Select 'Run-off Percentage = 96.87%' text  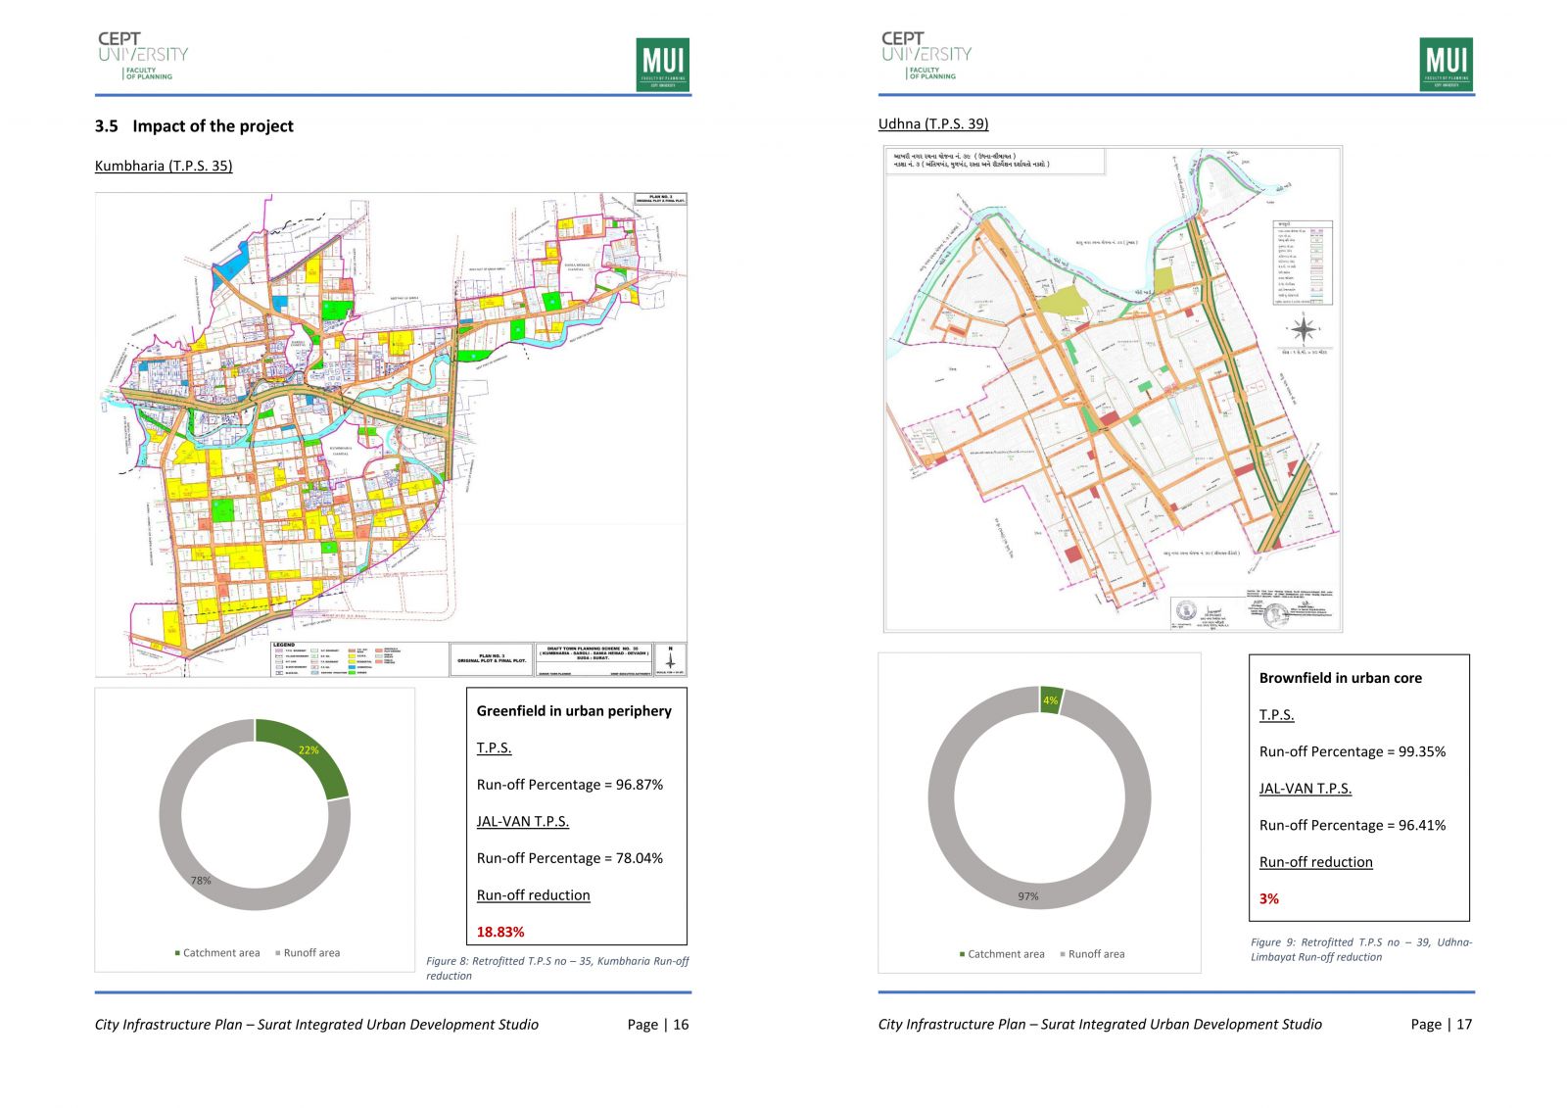[570, 785]
